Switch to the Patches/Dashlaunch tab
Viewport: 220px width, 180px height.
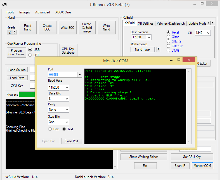pyautogui.click(x=171, y=23)
